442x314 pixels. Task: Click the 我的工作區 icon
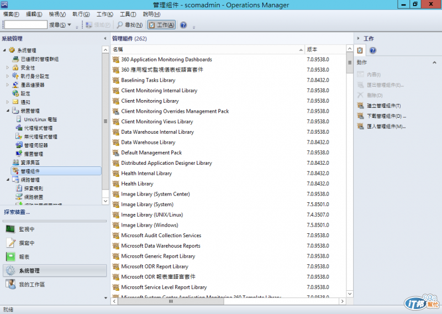[x=10, y=284]
